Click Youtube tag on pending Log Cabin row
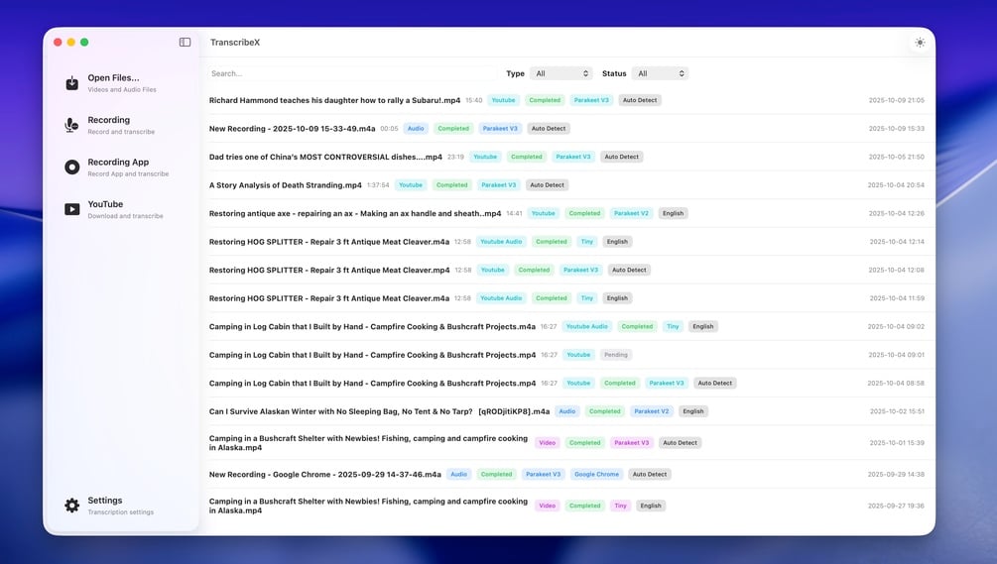Screen dimensions: 997x564 pyautogui.click(x=578, y=355)
